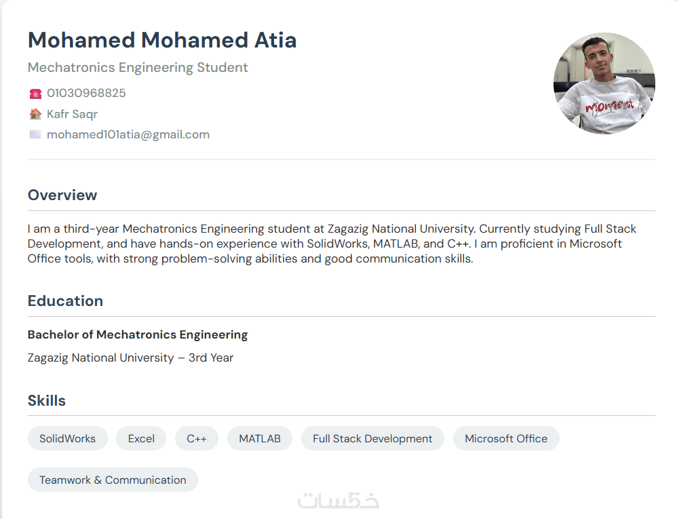Image resolution: width=677 pixels, height=519 pixels.
Task: Click the Education section heading
Action: point(65,301)
